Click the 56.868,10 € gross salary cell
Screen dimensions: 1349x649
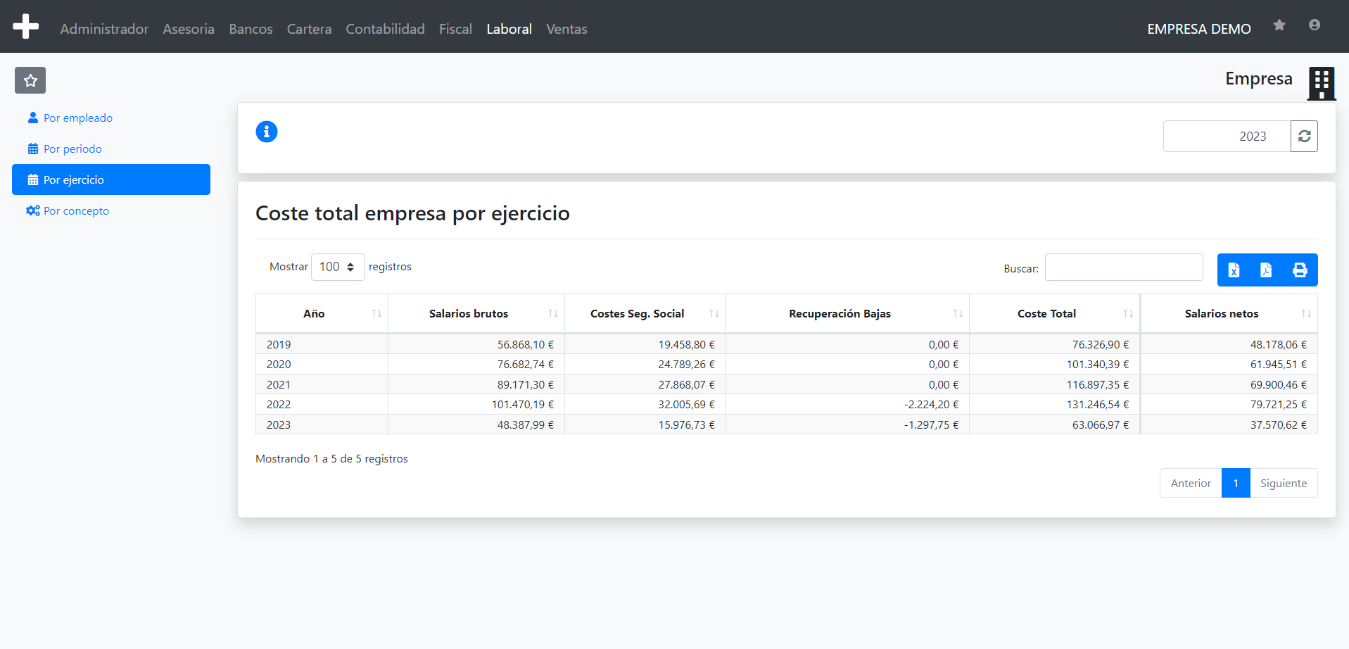pos(476,344)
